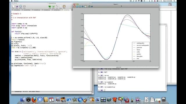Viewport: 186px width, 104px height.
Task: Click the Cut scissors icon
Action: coord(57,6)
